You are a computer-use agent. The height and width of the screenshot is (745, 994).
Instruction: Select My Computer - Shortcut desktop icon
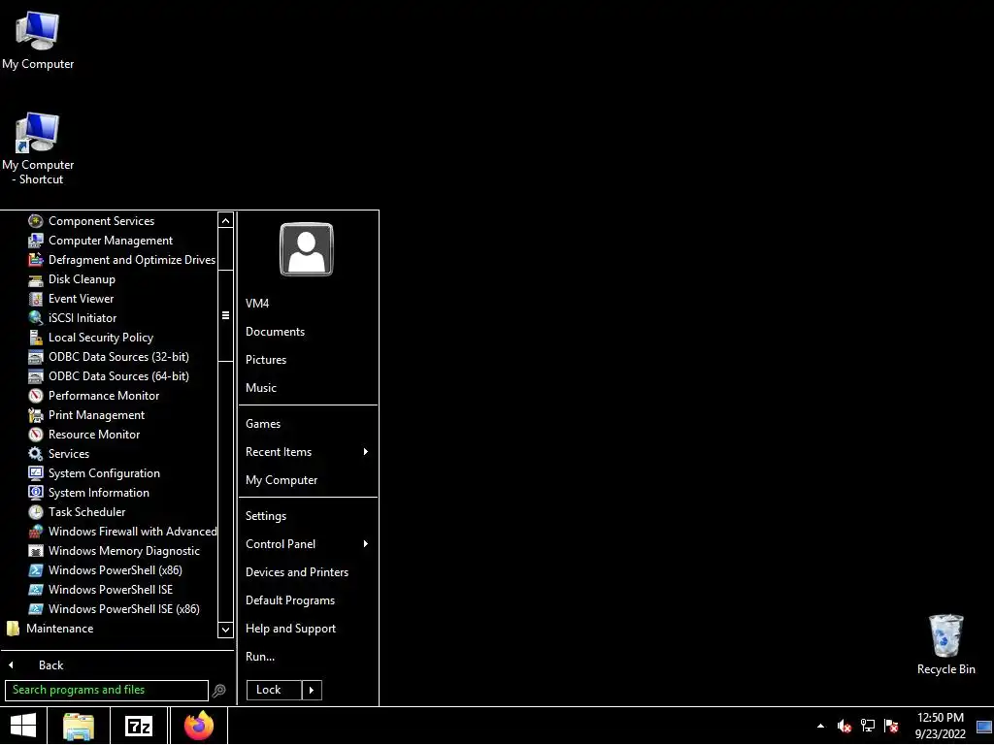tap(38, 148)
